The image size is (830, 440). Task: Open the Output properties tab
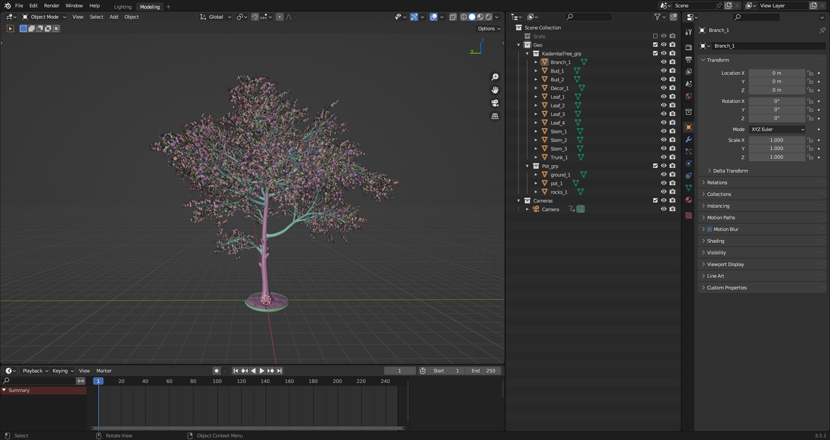click(688, 59)
